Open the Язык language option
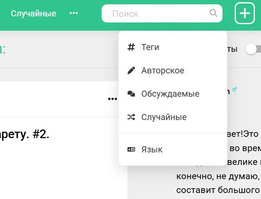 point(173,149)
